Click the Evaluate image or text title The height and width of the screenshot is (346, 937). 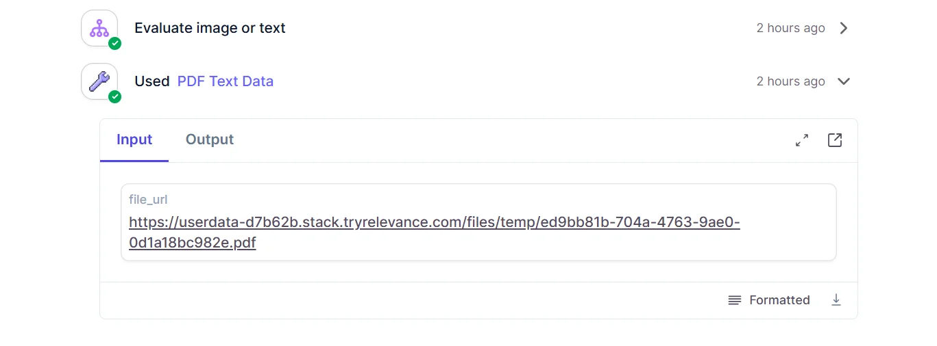(210, 28)
